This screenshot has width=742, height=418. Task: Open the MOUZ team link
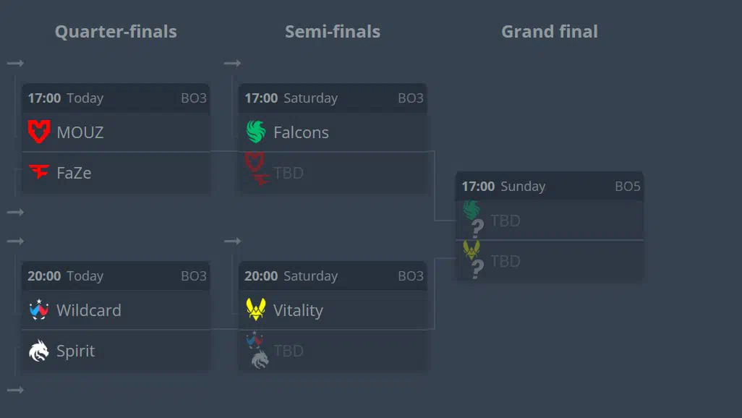click(80, 132)
